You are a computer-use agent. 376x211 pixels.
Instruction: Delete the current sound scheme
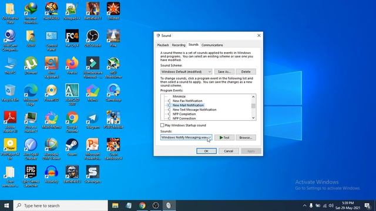[x=246, y=72]
